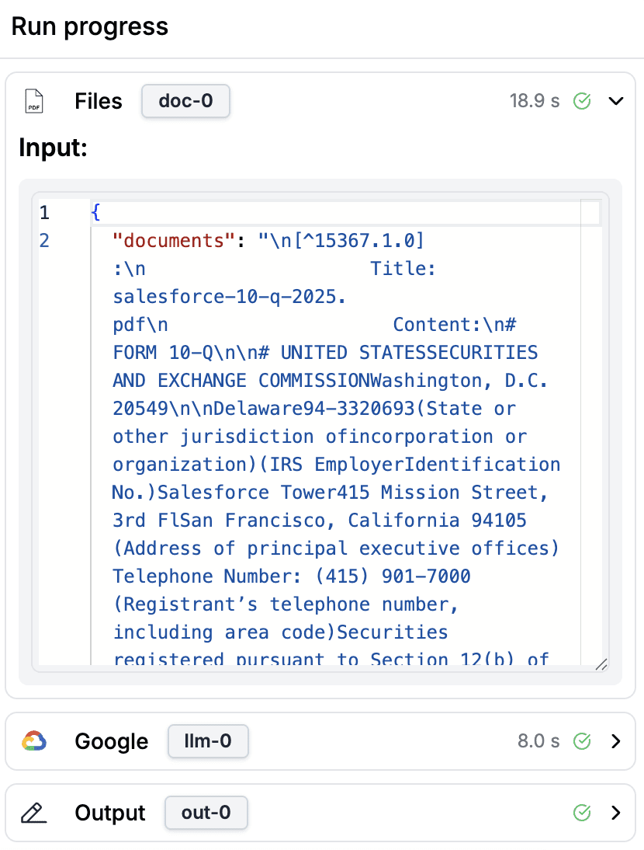Screen dimensions: 644x850
Task: Expand the Output out-0 step chevron
Action: (x=616, y=813)
